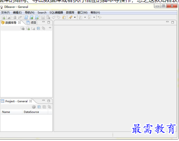Select the Project - General tab

16,101
